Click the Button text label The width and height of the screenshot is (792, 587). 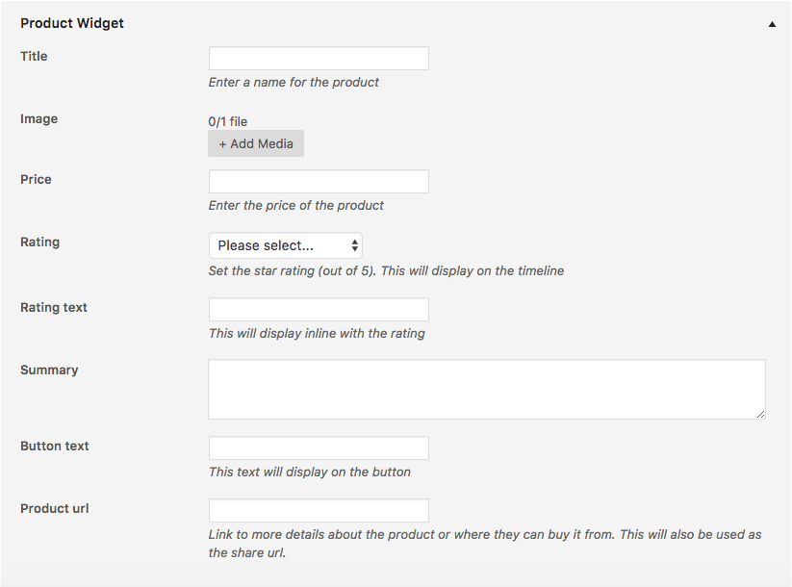coord(55,447)
